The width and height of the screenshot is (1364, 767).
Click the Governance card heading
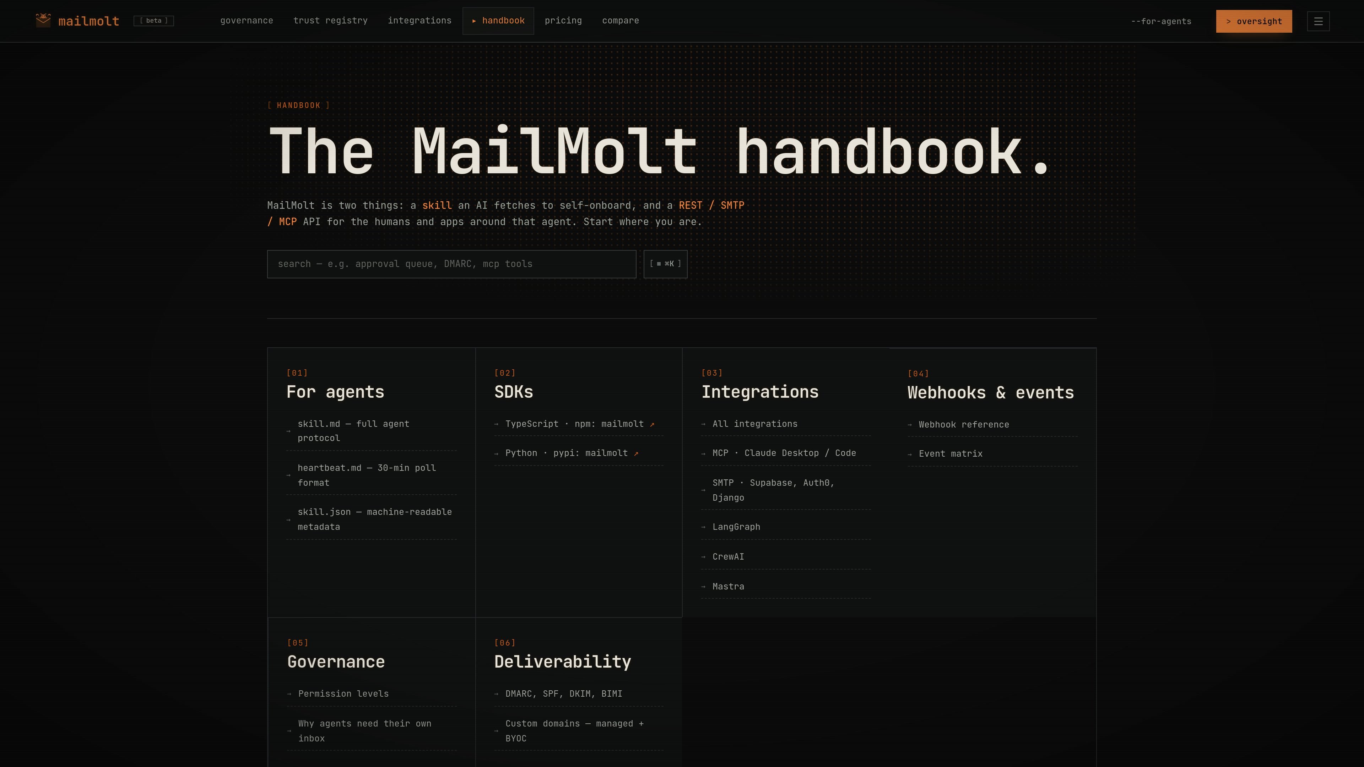coord(336,662)
